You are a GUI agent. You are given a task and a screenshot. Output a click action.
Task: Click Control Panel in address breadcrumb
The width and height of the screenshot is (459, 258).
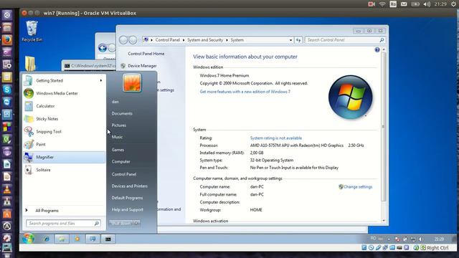[x=167, y=40]
